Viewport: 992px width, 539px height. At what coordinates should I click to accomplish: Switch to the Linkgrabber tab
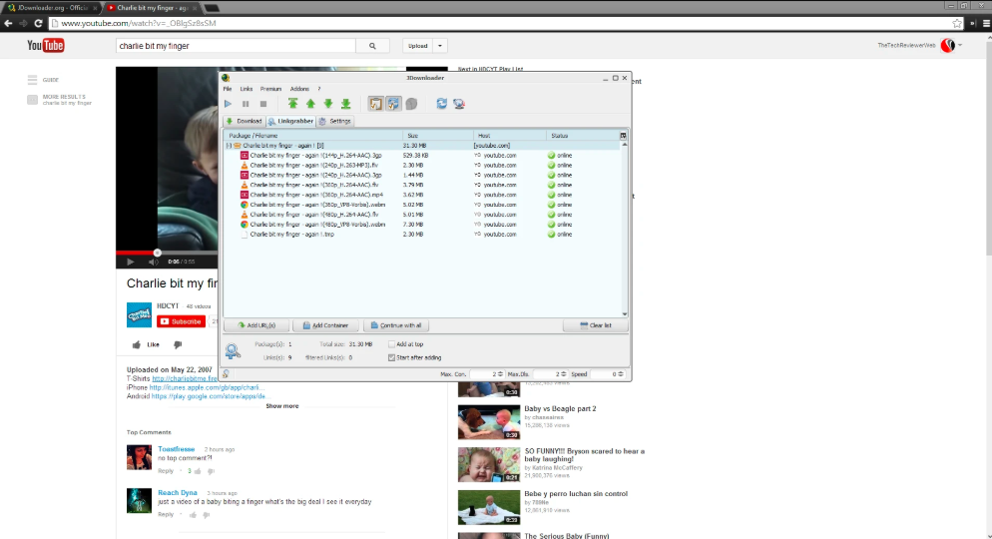[x=290, y=121]
